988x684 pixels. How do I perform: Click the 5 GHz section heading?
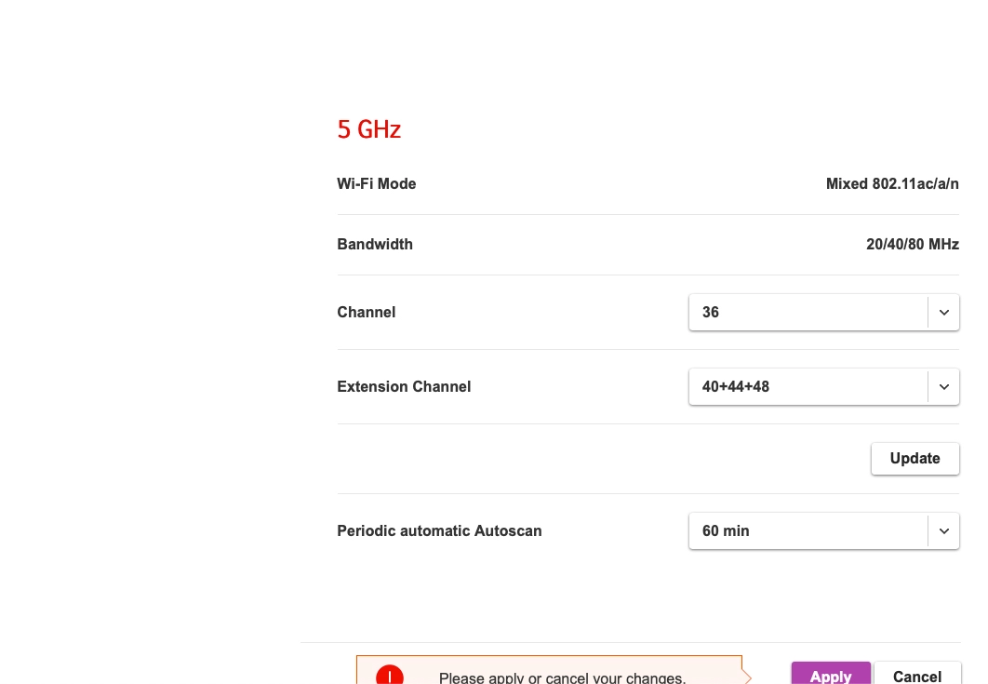[368, 129]
